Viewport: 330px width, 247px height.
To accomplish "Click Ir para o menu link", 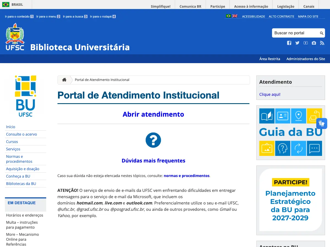I will (48, 16).
